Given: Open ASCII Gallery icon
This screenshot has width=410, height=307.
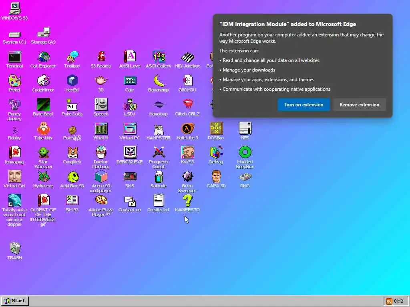Looking at the screenshot, I should click(159, 57).
